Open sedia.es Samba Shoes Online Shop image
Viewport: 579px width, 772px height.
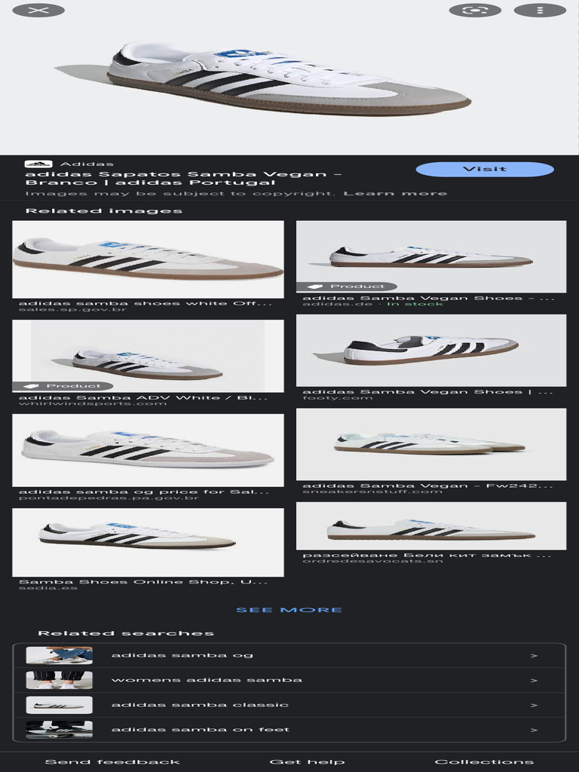click(149, 543)
